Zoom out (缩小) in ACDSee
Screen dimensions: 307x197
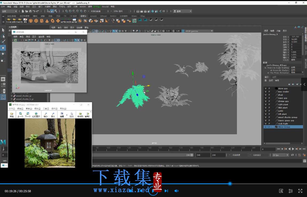[x=46, y=115]
